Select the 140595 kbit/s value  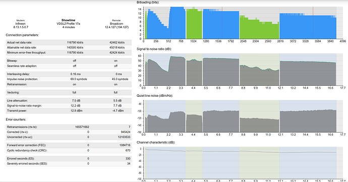coord(75,47)
